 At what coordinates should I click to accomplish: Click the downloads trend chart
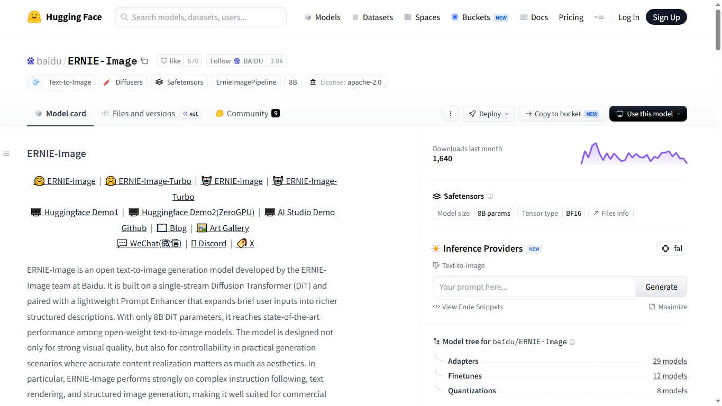point(634,153)
